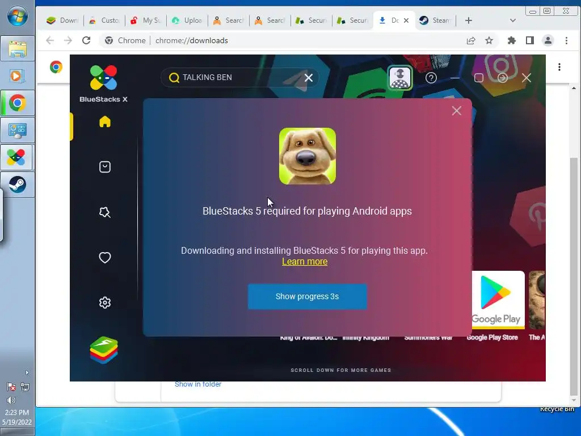
Task: Click the Show progress button
Action: (x=307, y=296)
